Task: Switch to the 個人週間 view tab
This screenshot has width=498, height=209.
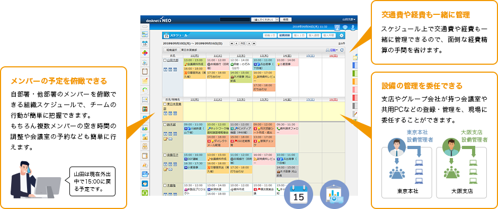Action: [314, 36]
